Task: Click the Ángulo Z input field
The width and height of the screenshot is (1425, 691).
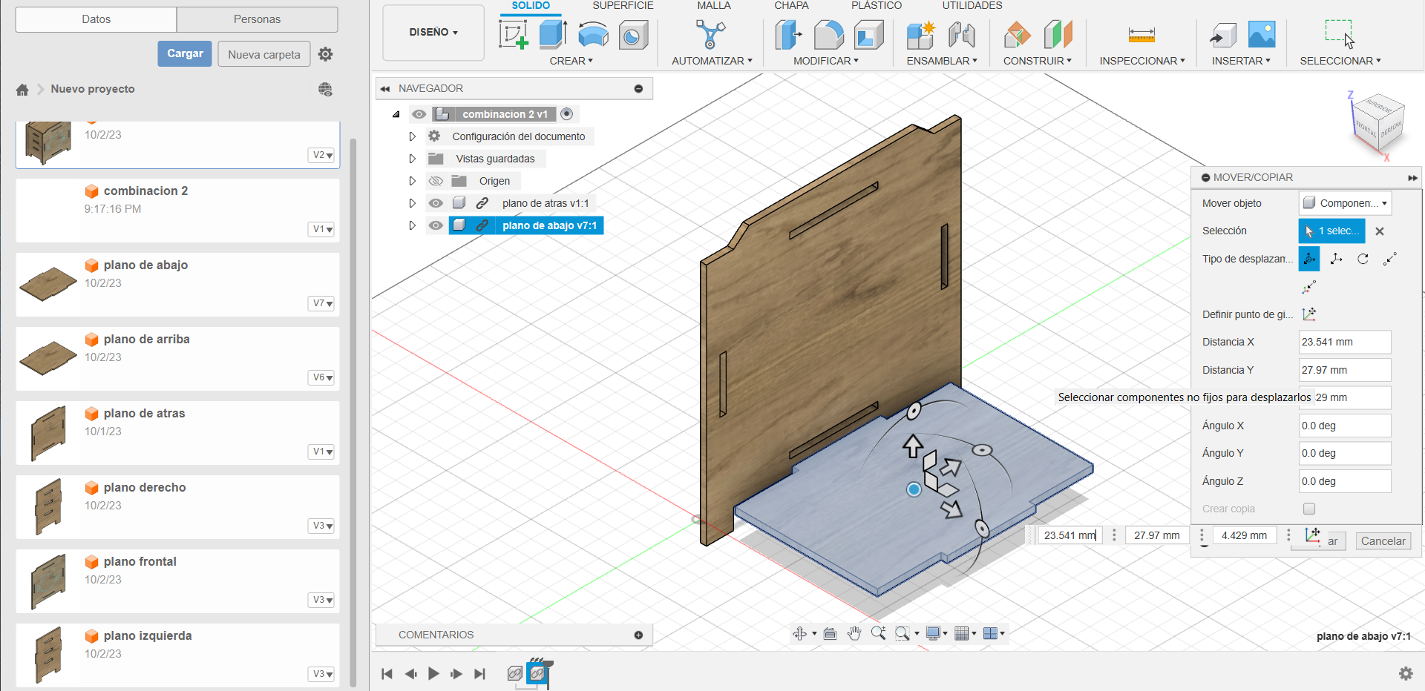Action: [1345, 481]
